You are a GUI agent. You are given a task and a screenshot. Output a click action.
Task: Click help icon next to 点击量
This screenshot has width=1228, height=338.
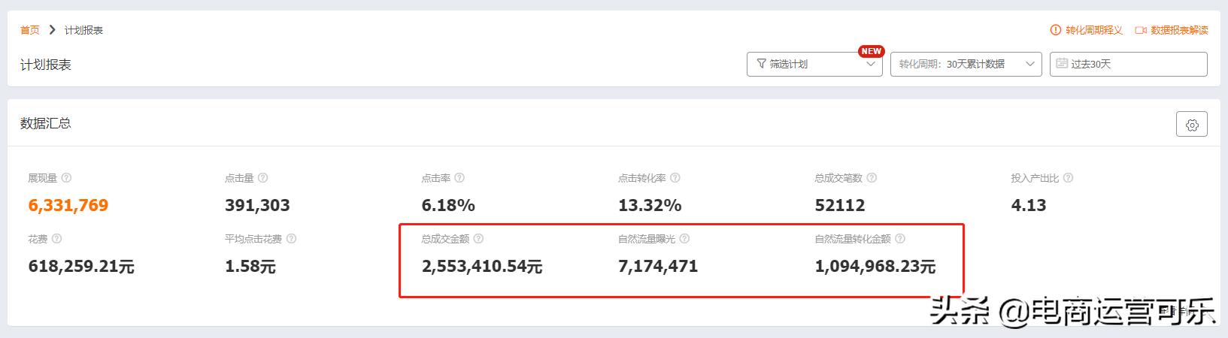263,178
